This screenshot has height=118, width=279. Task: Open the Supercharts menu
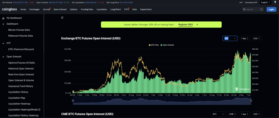click(146, 9)
